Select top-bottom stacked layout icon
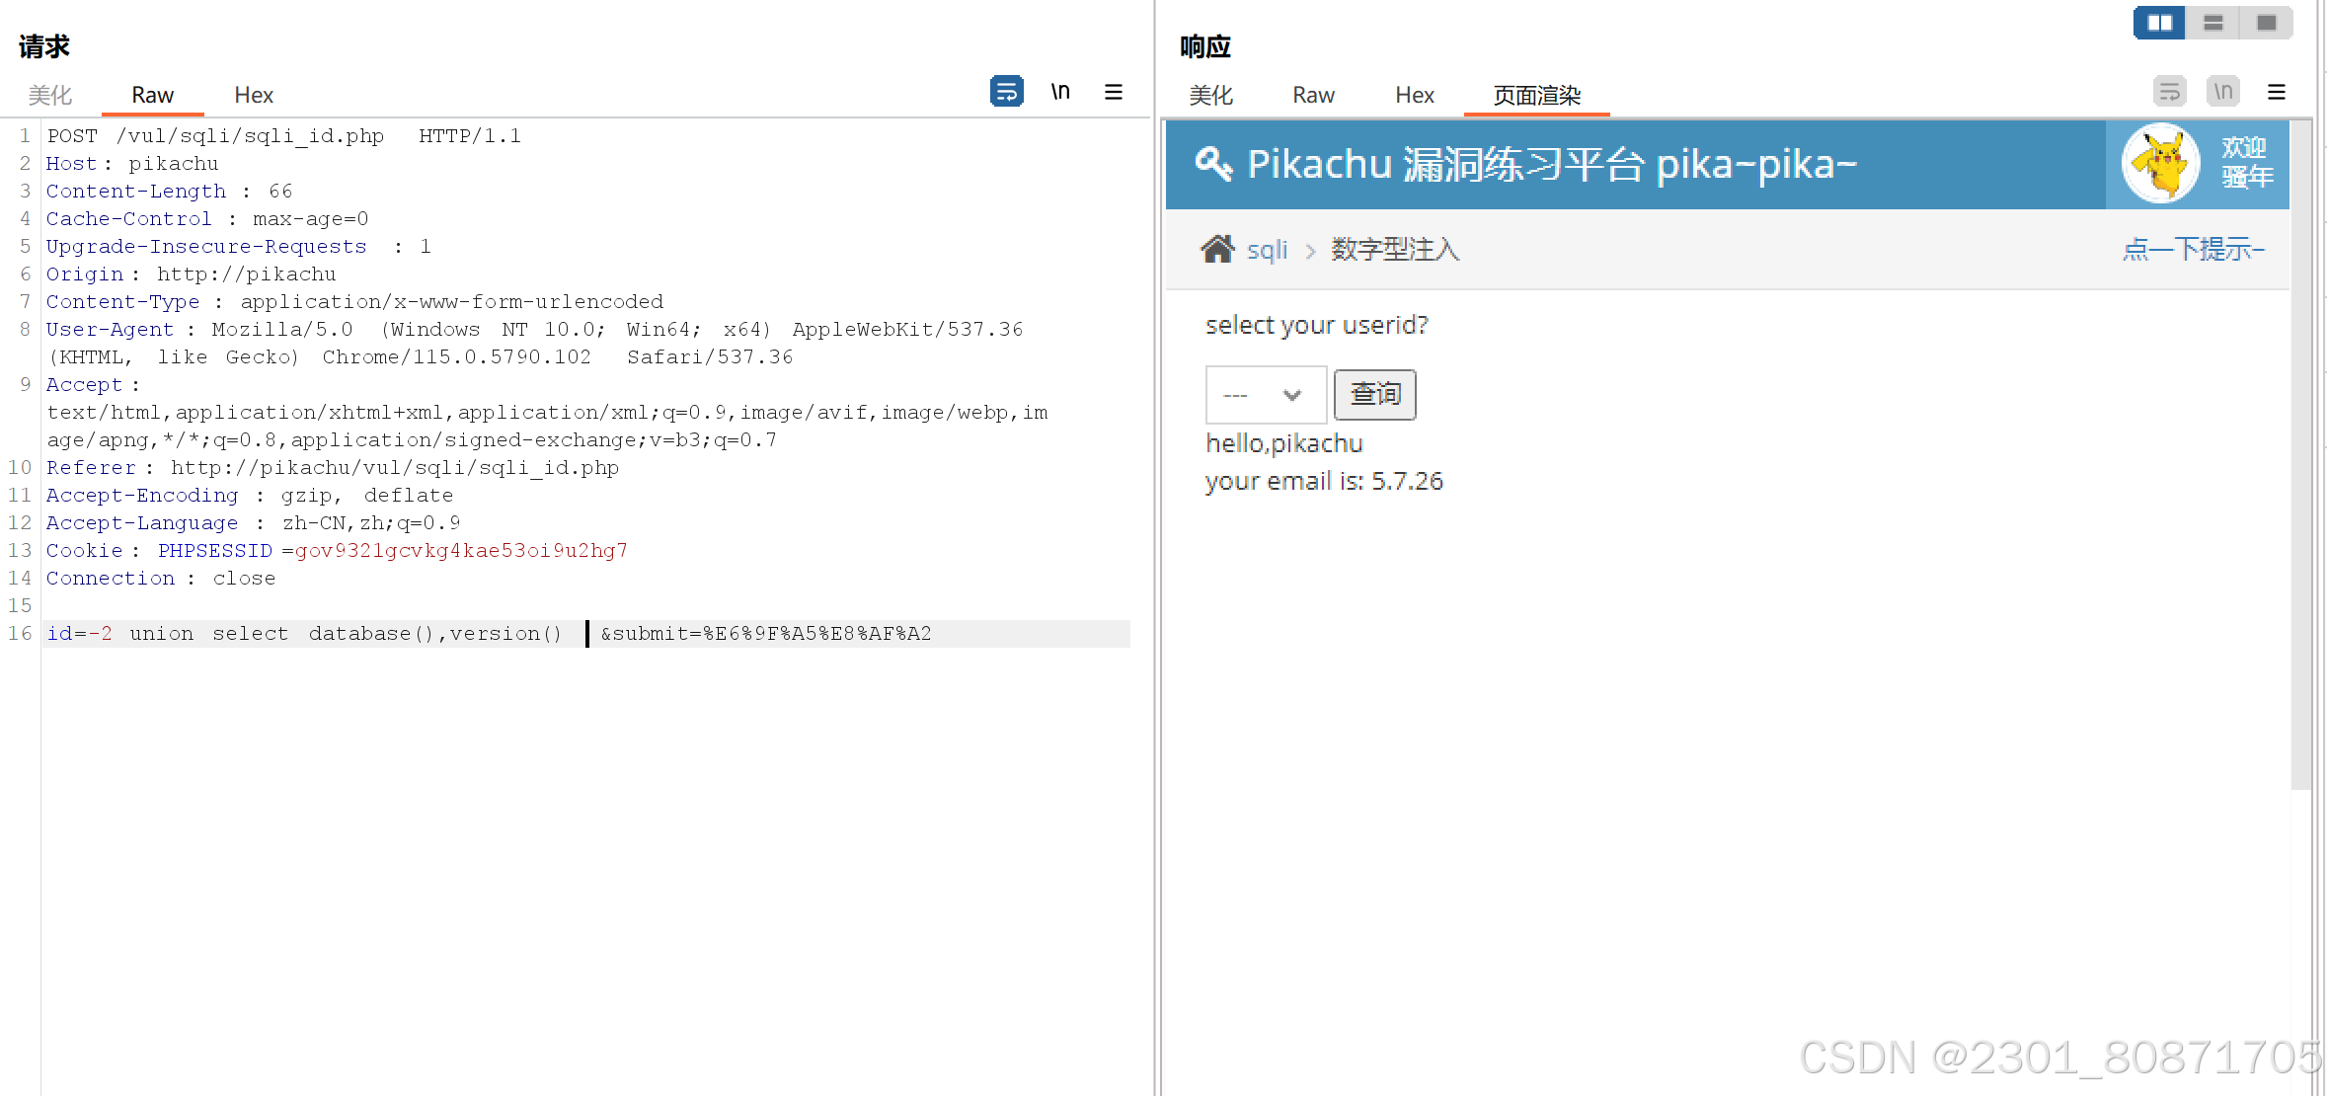The height and width of the screenshot is (1096, 2327). [2213, 23]
